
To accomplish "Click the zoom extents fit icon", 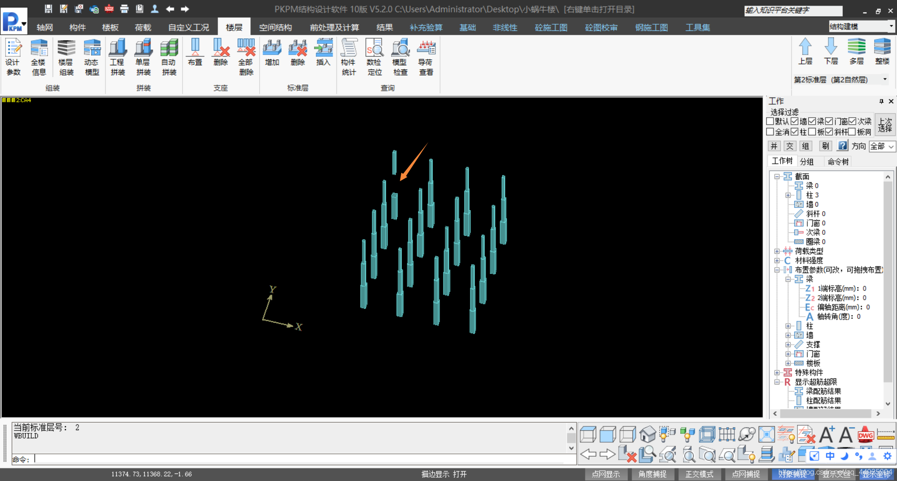I will [x=767, y=434].
